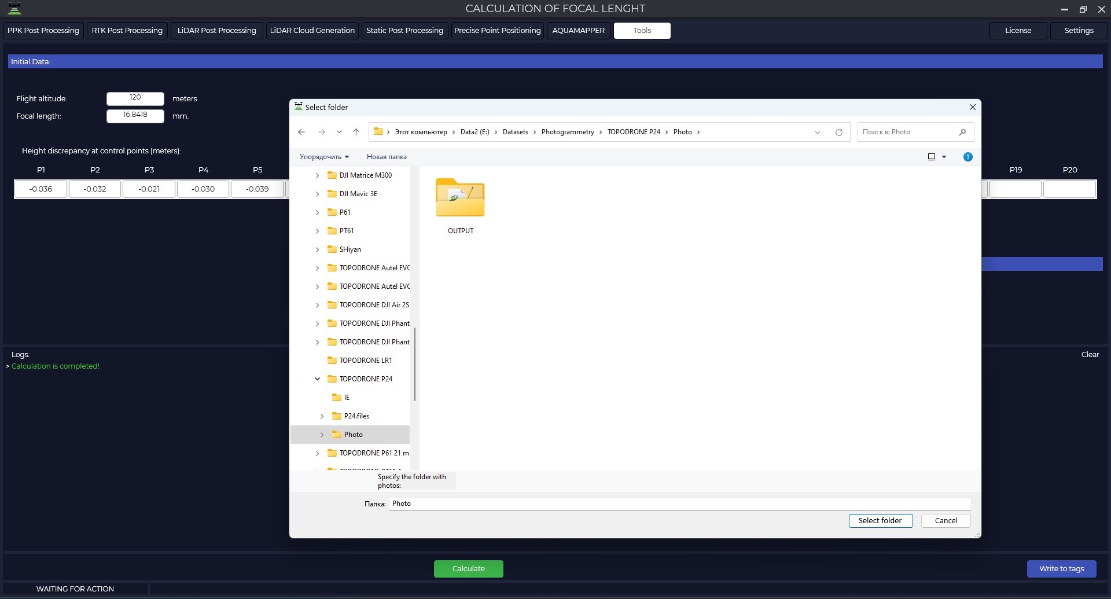
Task: Navigate up one folder level
Action: point(356,132)
